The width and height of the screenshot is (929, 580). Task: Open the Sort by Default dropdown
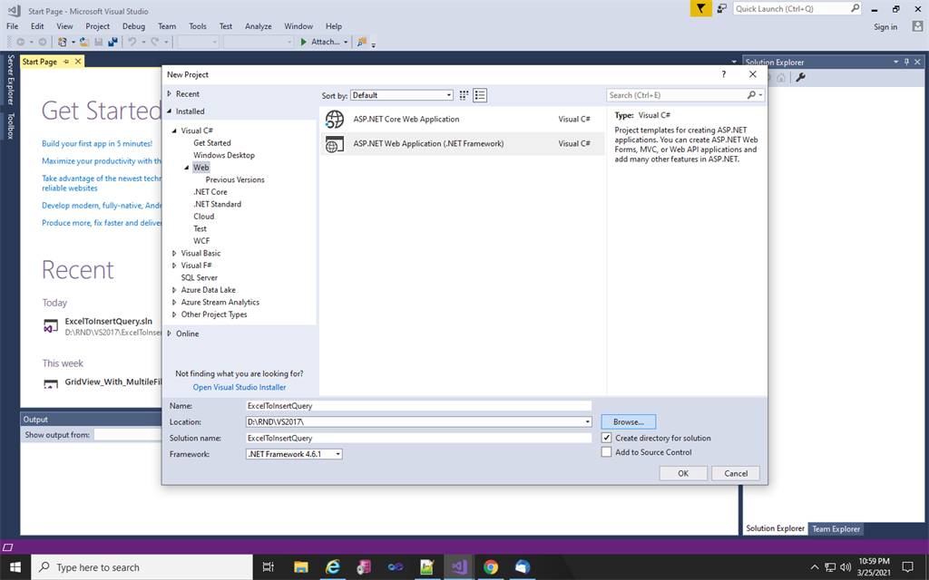[x=402, y=95]
